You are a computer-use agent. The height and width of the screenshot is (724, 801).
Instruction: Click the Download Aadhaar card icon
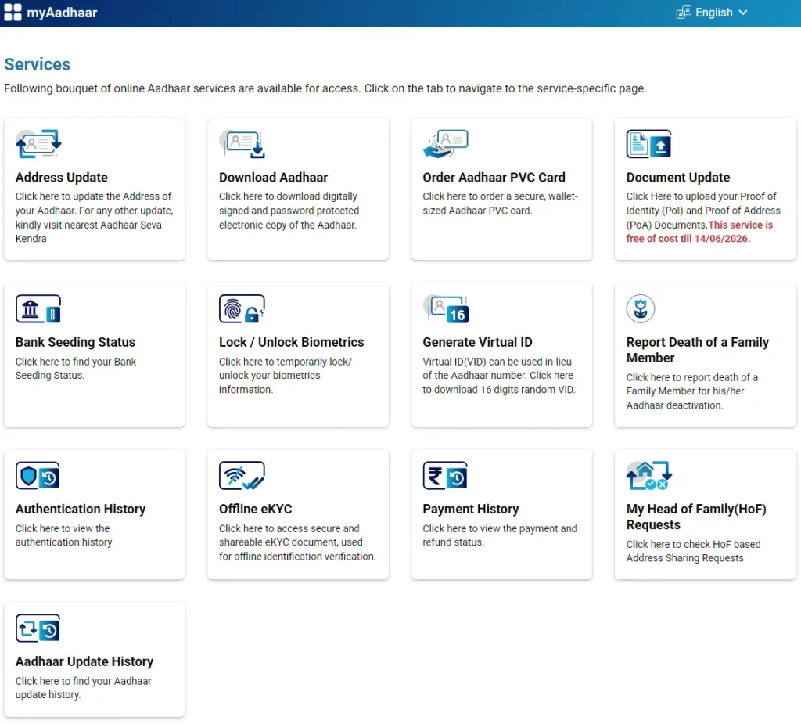(242, 144)
